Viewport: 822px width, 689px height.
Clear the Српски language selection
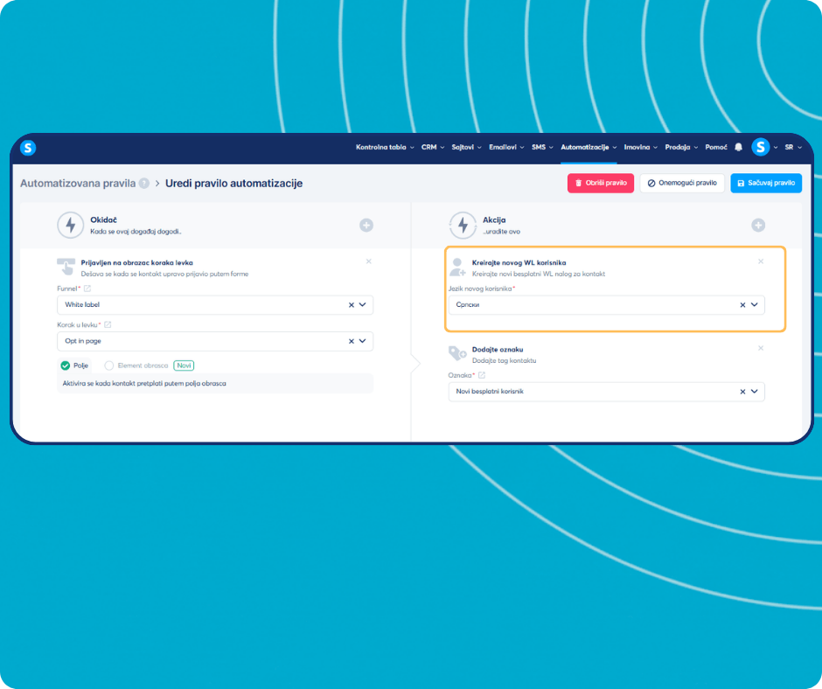[x=742, y=304]
